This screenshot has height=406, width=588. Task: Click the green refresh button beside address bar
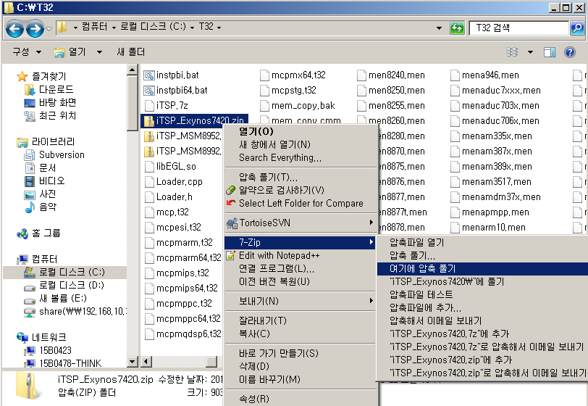point(457,28)
